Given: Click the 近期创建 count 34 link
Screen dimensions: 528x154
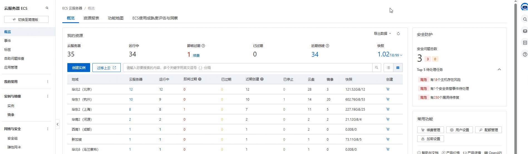Looking at the screenshot, I should coord(315,54).
